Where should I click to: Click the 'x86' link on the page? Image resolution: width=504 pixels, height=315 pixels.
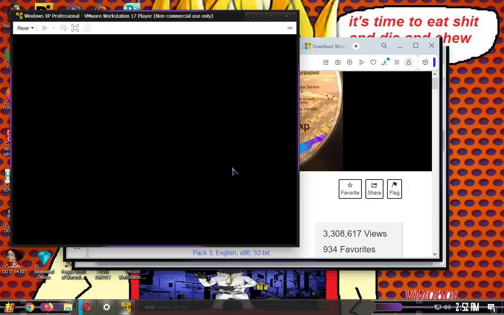[245, 253]
